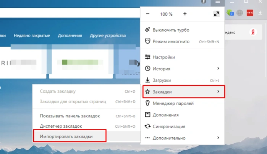Open the История submenu entry
Image resolution: width=267 pixels, height=154 pixels.
182,69
